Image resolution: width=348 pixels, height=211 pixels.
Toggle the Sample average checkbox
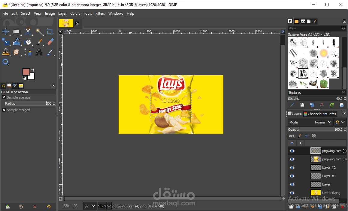(x=4, y=97)
